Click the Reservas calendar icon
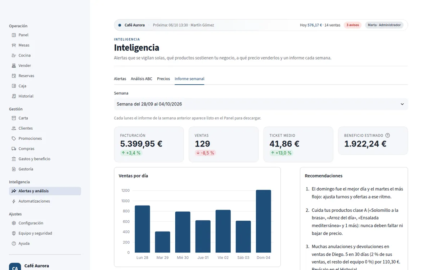432x270 pixels. pyautogui.click(x=14, y=76)
